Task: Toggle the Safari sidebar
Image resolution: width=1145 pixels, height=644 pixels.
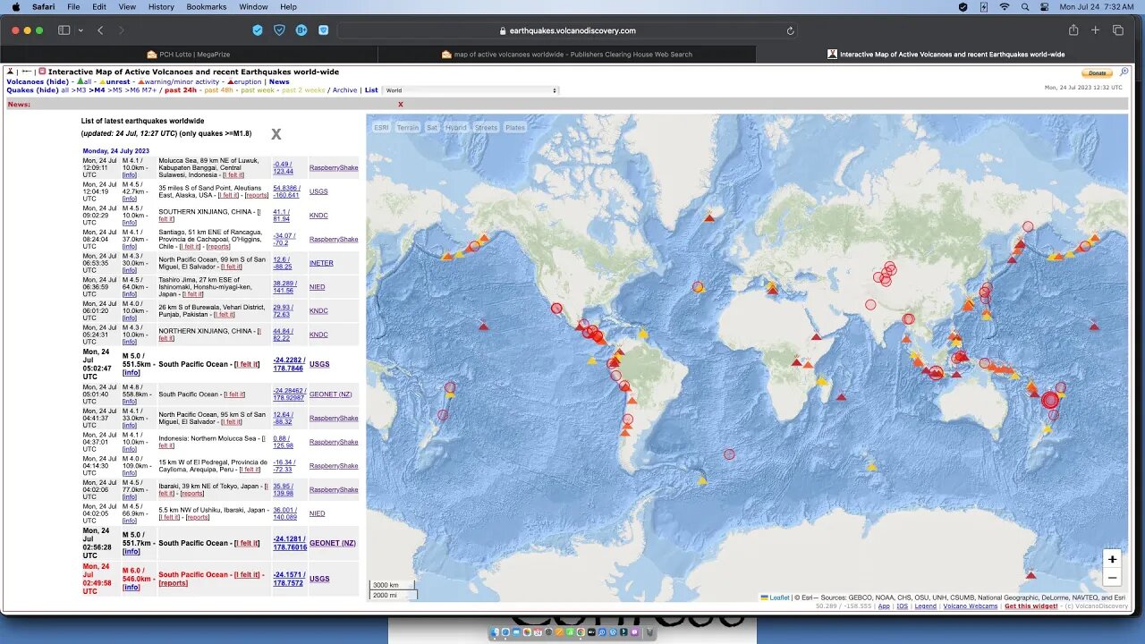Action: point(64,30)
